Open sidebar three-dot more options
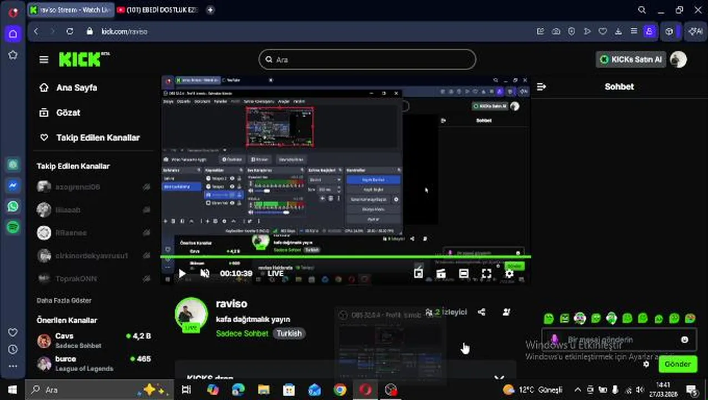This screenshot has width=708, height=400. [13, 366]
